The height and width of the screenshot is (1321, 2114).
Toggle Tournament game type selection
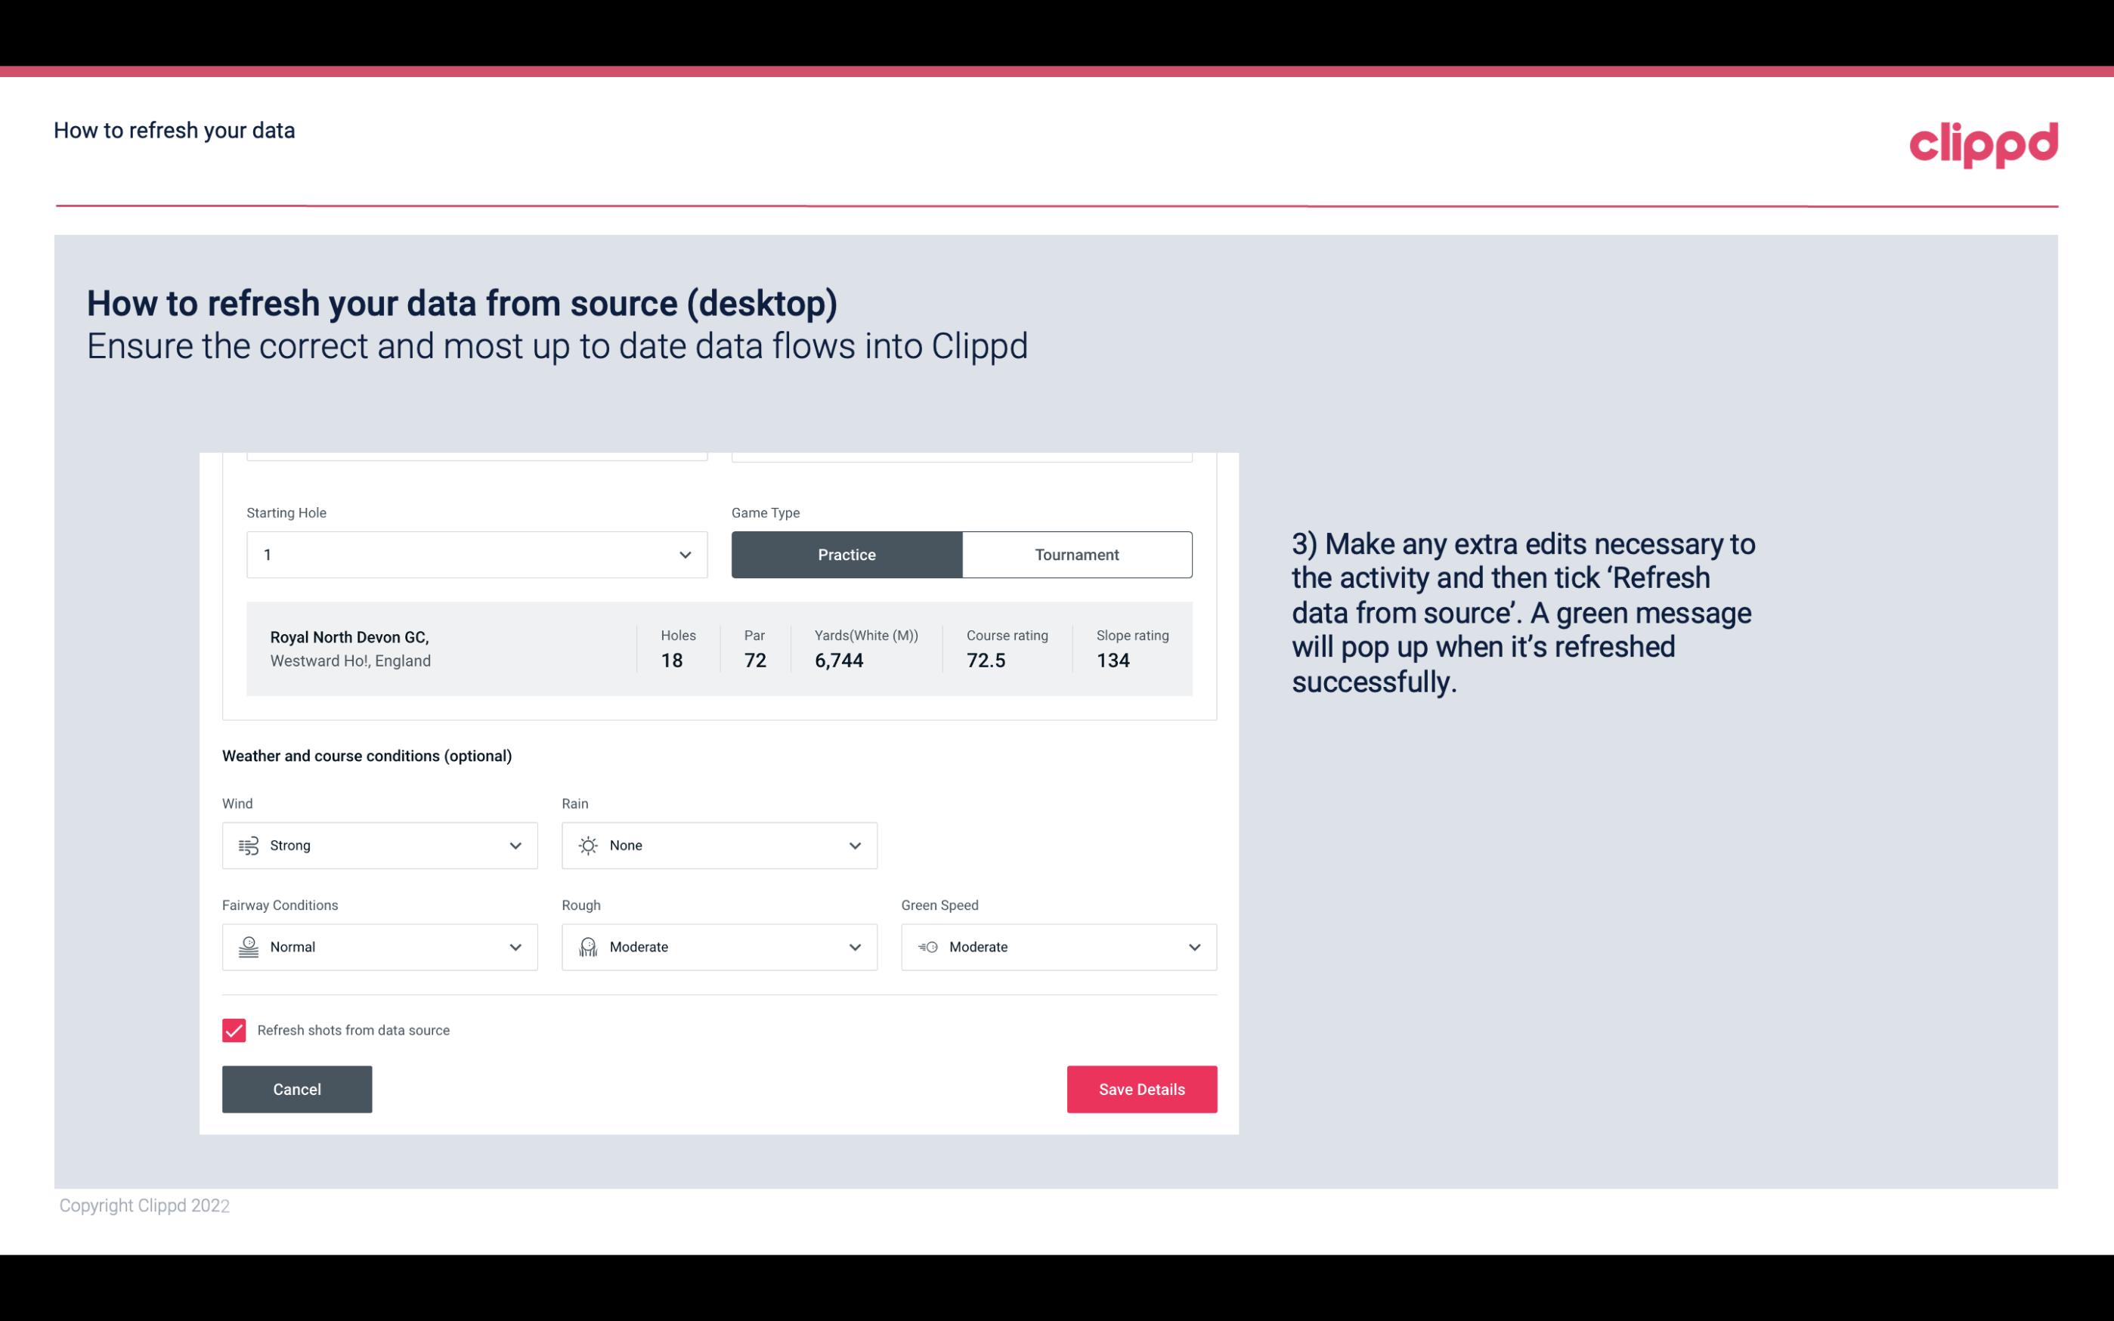(x=1076, y=554)
